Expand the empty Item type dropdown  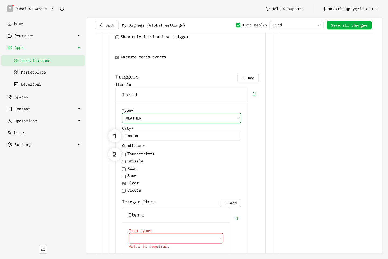pyautogui.click(x=176, y=238)
